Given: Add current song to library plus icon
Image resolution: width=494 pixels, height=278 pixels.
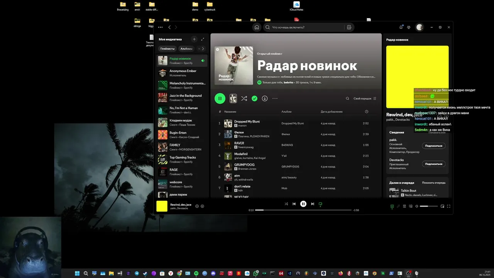Looking at the screenshot, I should pyautogui.click(x=202, y=206).
